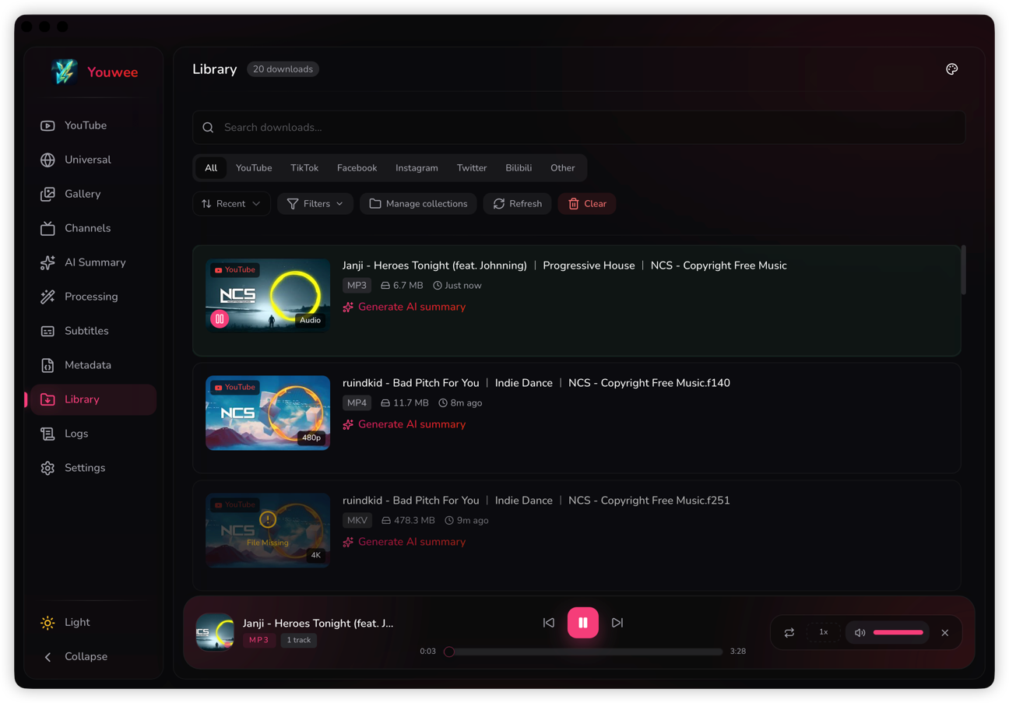Click the Janji Heroes Tonight thumbnail
The image size is (1009, 703).
(x=268, y=296)
